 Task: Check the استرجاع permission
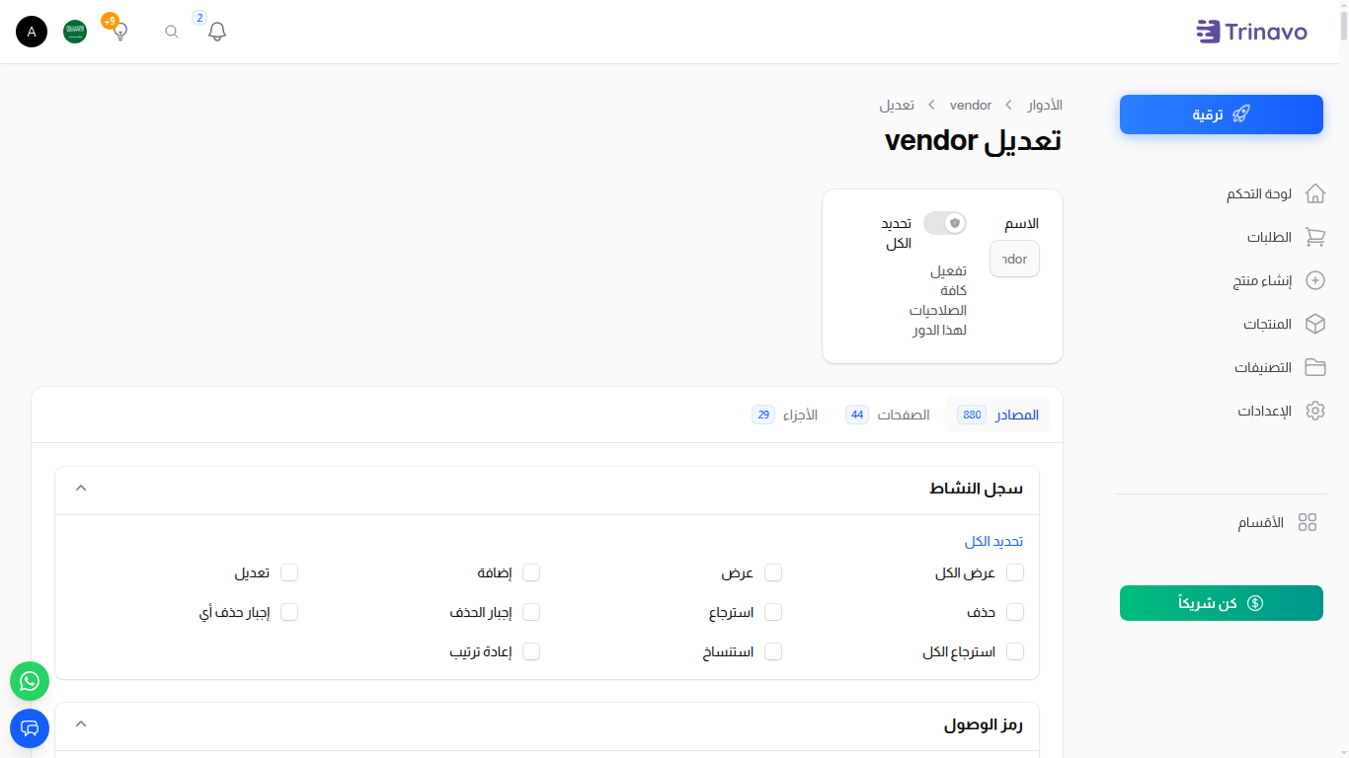[773, 612]
